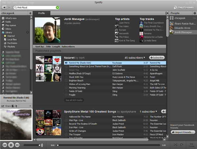This screenshot has height=149, width=197.
Task: Open the People panel gear menu
Action: tap(195, 13)
